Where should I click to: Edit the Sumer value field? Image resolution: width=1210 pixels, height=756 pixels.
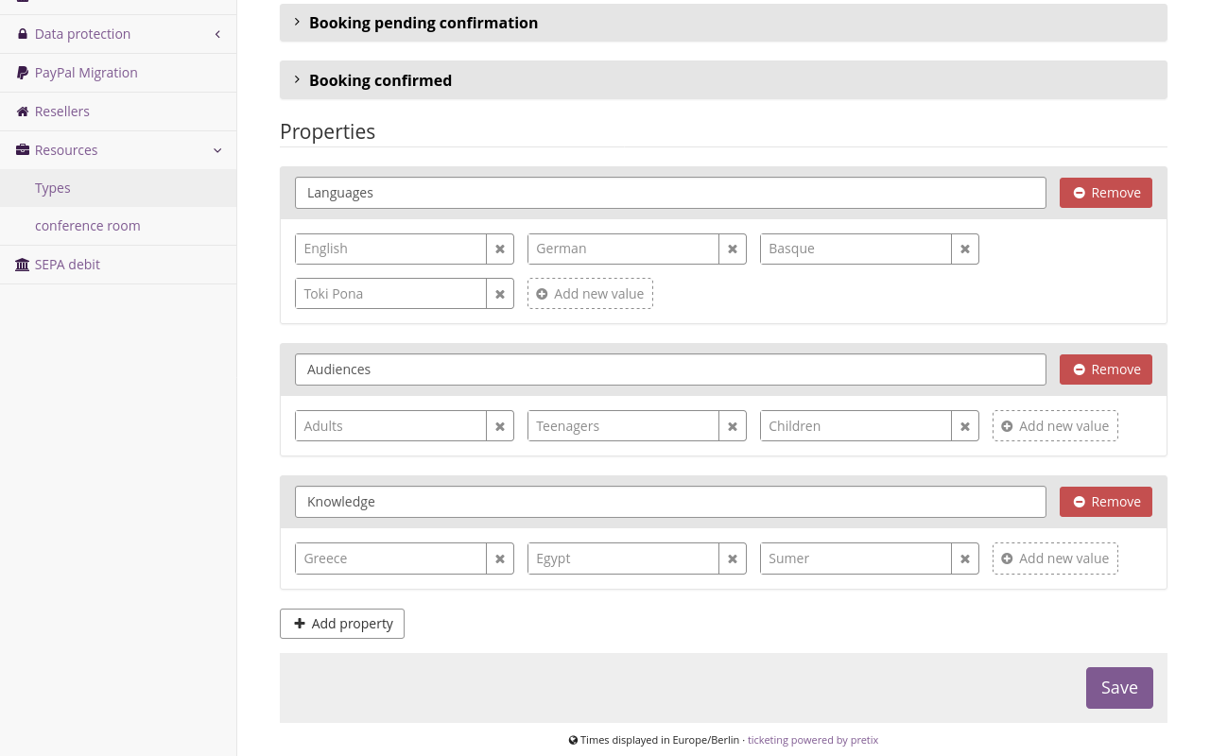click(856, 558)
